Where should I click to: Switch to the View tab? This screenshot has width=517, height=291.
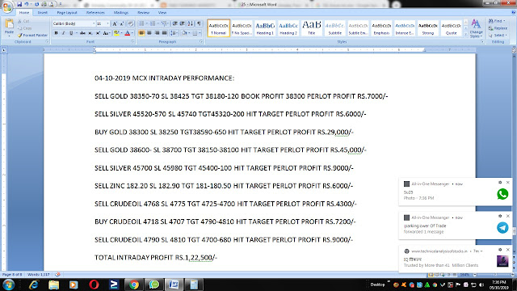[162, 13]
